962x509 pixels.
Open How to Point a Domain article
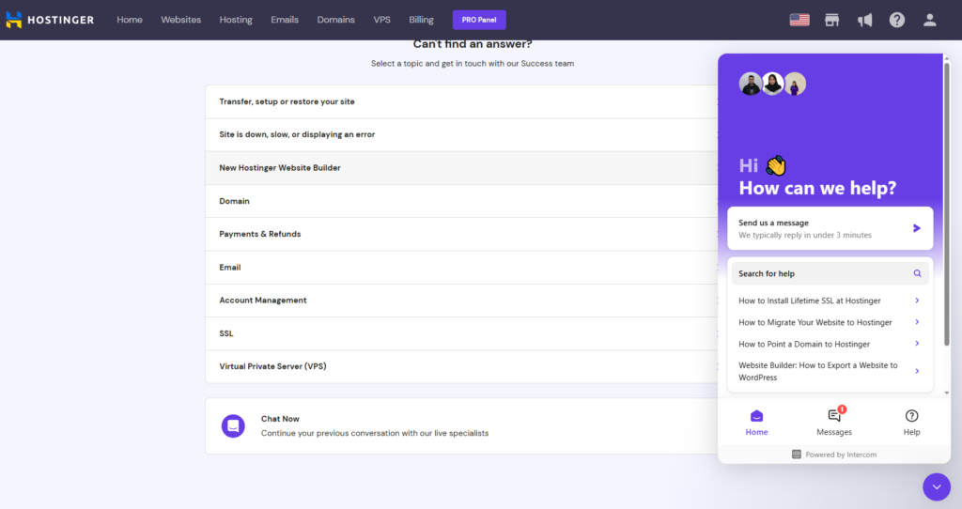click(x=830, y=344)
